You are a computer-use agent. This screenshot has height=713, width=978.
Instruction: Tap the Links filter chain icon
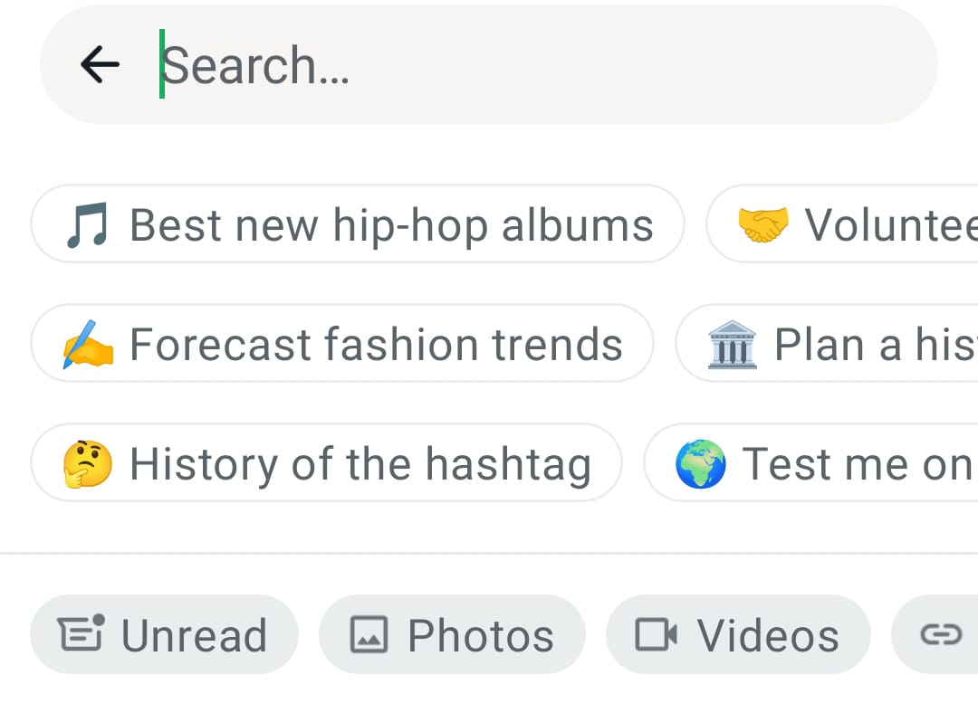(940, 634)
